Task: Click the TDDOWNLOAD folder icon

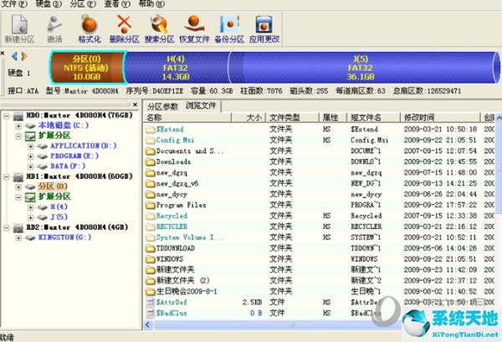Action: click(150, 248)
